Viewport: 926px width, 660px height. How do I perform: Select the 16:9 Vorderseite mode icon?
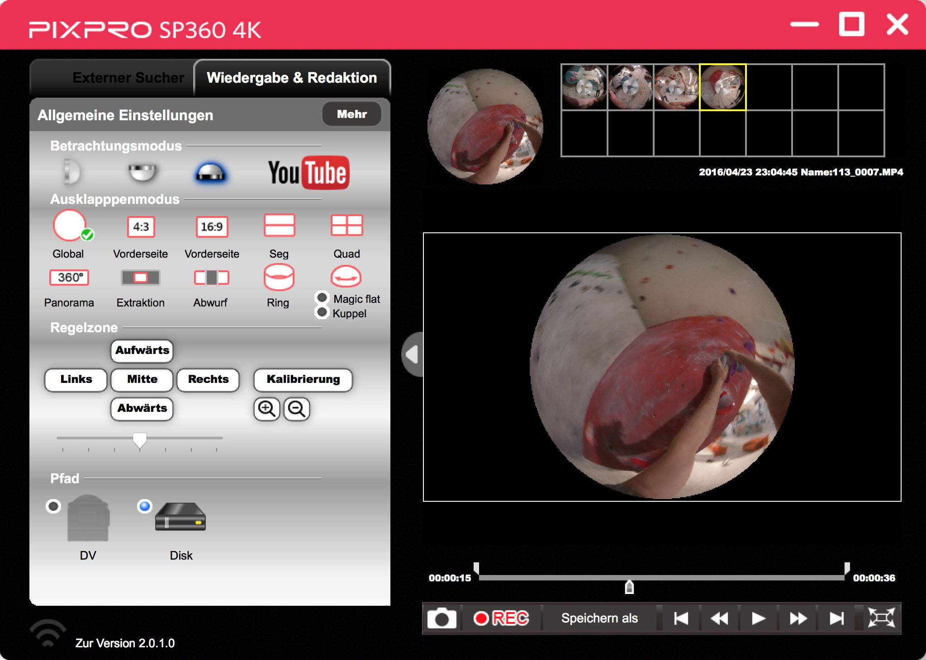[x=212, y=226]
